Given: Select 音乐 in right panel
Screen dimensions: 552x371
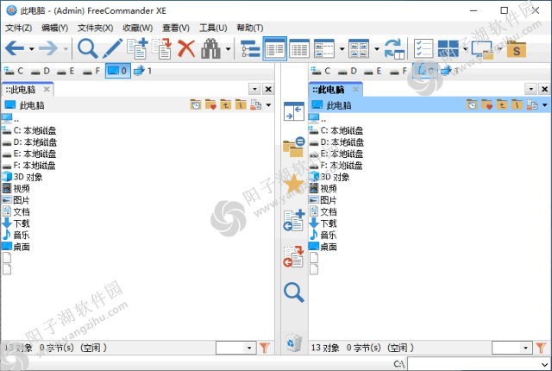Looking at the screenshot, I should 323,236.
